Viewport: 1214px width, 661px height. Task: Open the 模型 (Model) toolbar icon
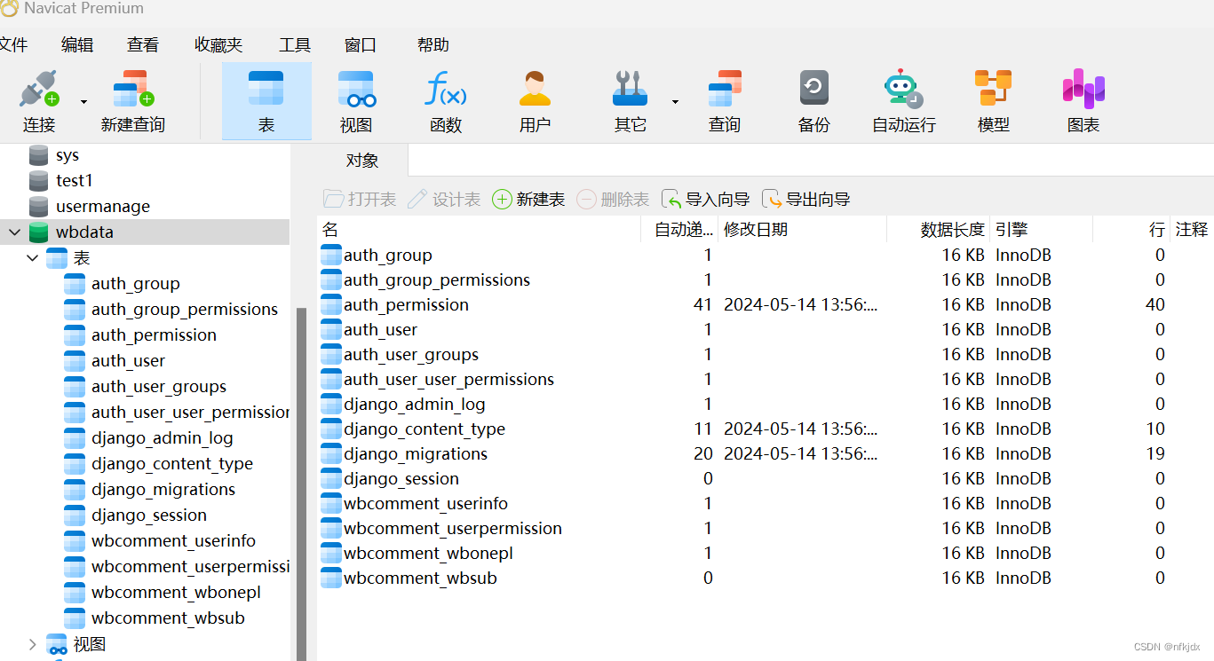click(x=993, y=89)
